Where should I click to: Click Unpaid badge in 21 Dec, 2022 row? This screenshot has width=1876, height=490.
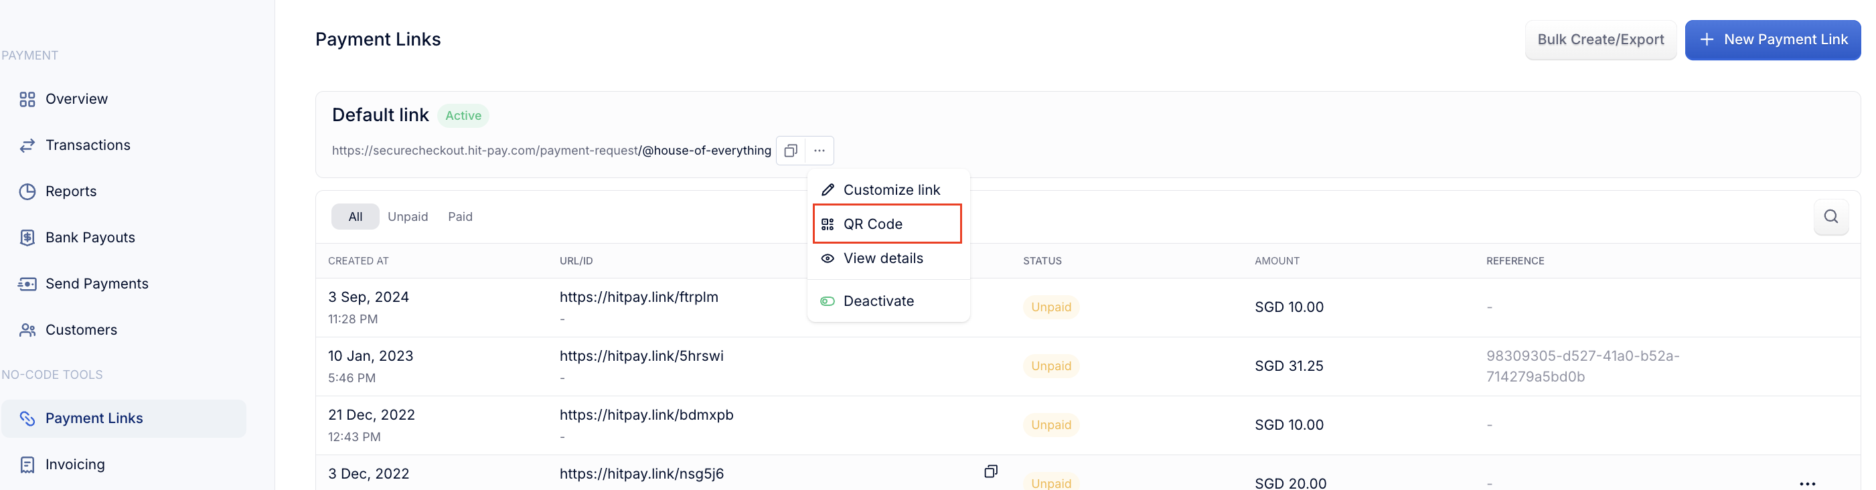(x=1051, y=425)
